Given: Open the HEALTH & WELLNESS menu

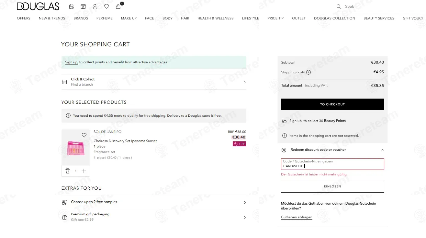Looking at the screenshot, I should (216, 18).
